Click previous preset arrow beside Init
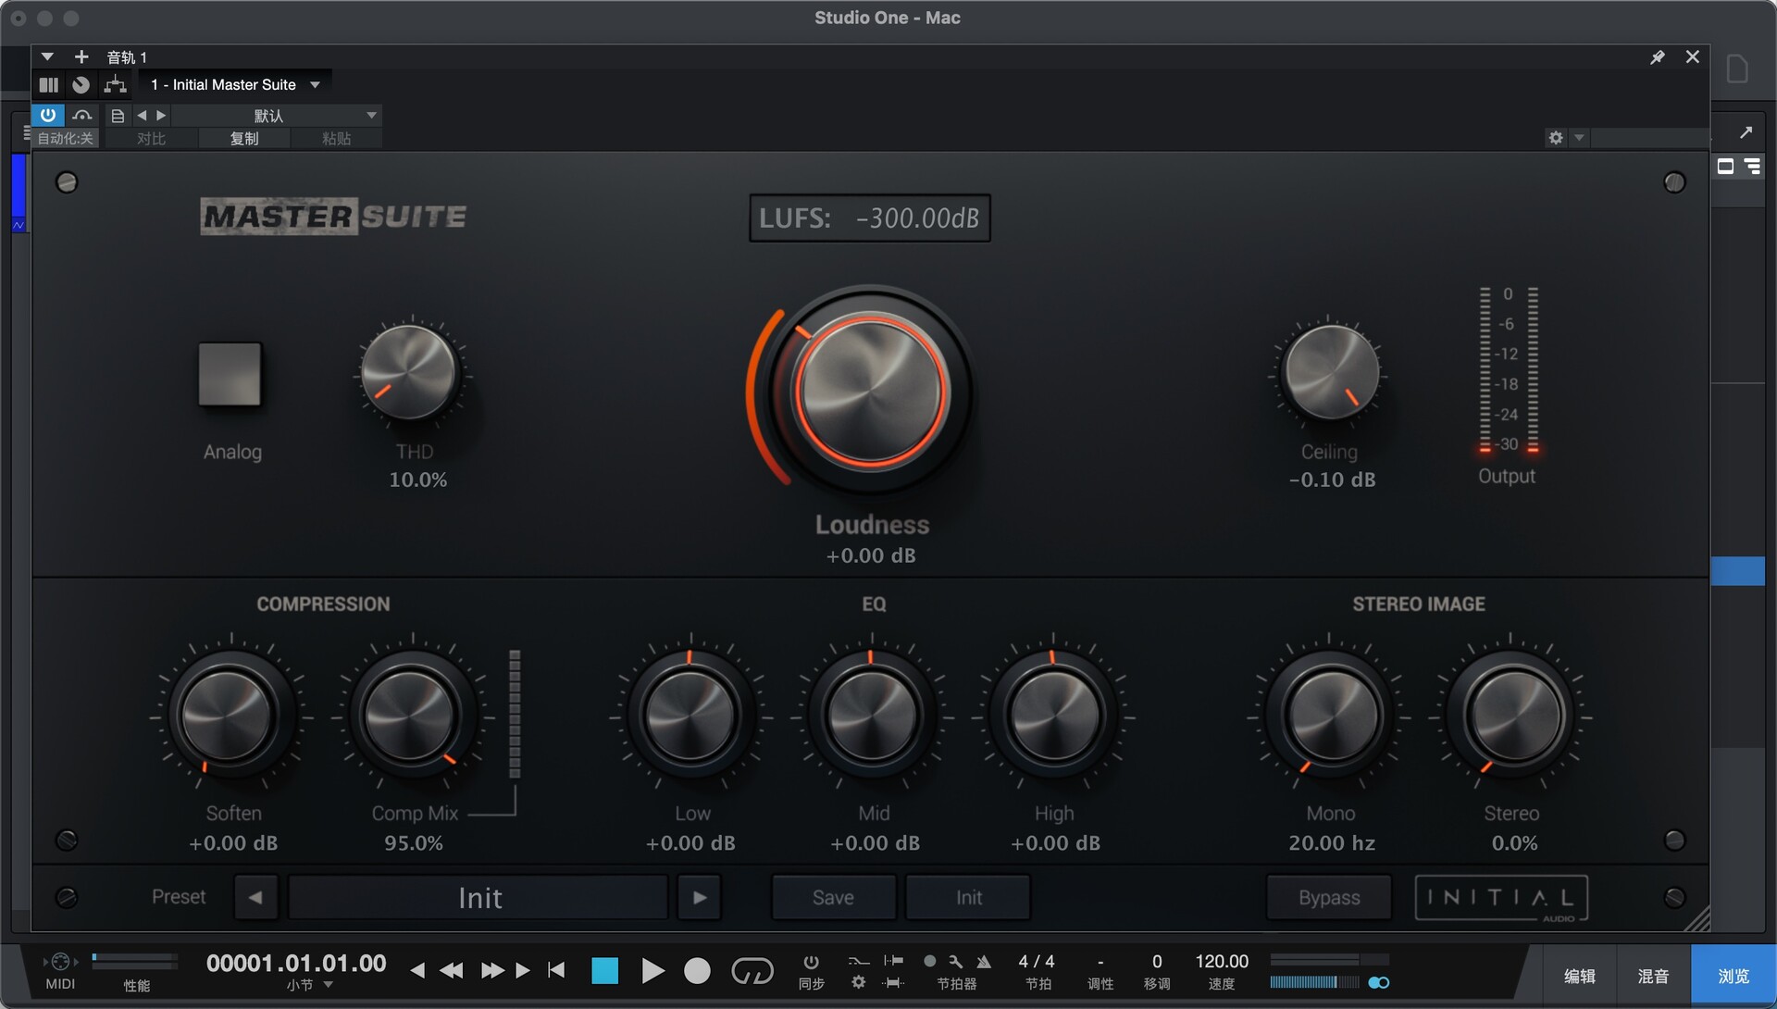Image resolution: width=1777 pixels, height=1009 pixels. [x=255, y=898]
